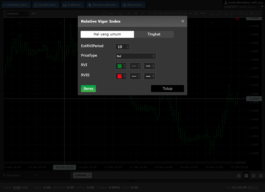
Task: Select the Fibonacci lines tool
Action: [x=212, y=14]
